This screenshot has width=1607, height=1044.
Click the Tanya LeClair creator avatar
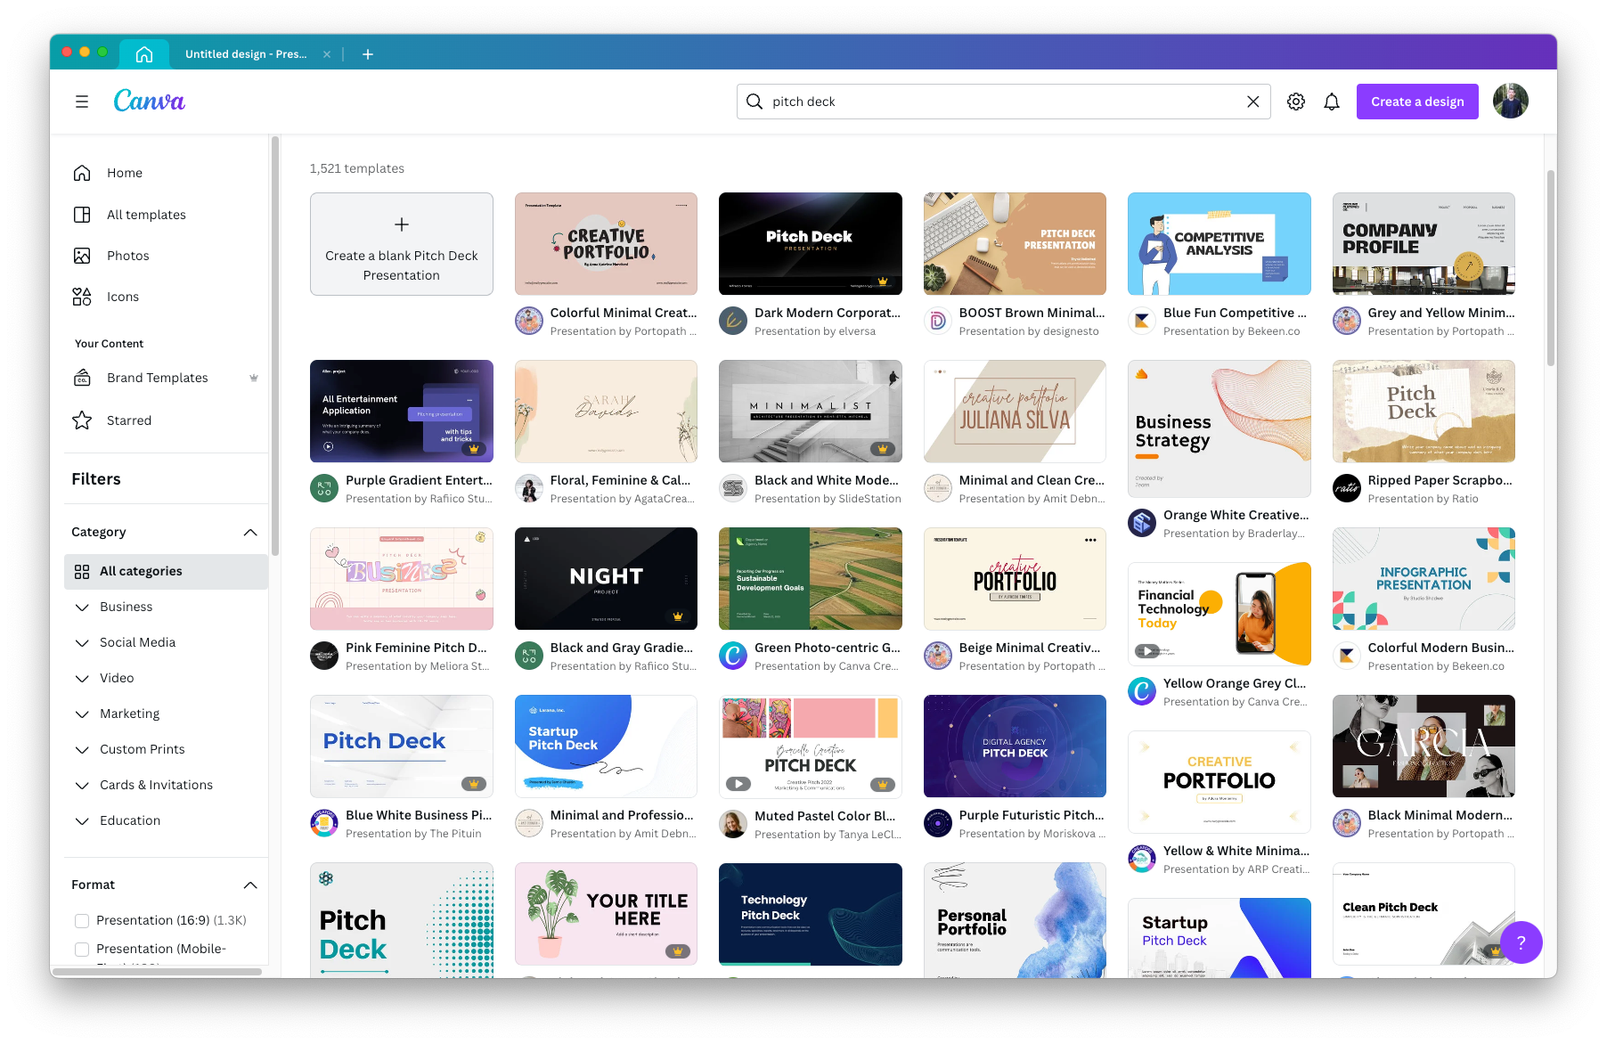733,824
